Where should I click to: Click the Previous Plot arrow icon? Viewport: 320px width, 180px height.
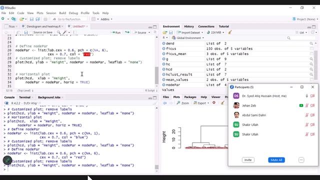point(165,103)
